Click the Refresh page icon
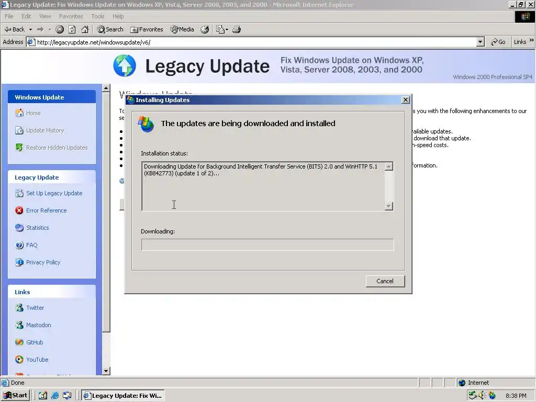 72,29
